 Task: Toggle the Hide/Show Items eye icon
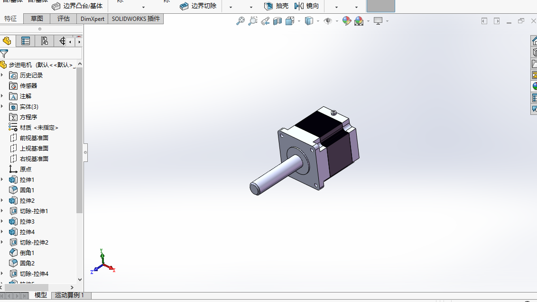coord(328,21)
